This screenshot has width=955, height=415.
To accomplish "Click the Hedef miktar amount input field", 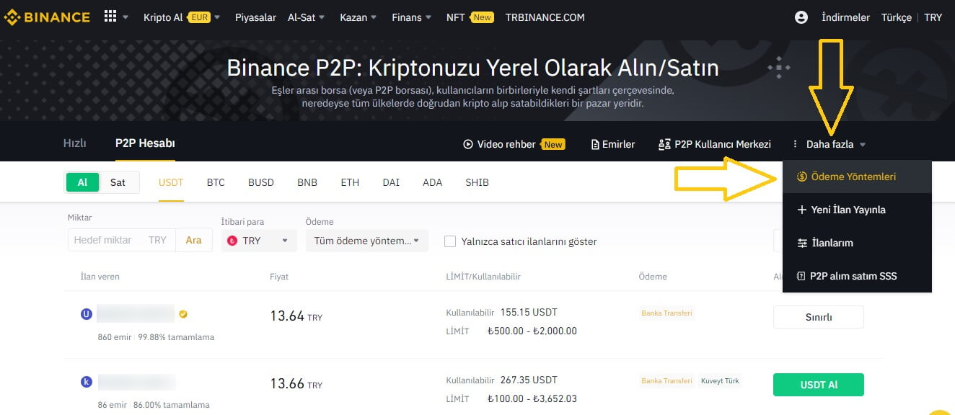I will (x=122, y=240).
